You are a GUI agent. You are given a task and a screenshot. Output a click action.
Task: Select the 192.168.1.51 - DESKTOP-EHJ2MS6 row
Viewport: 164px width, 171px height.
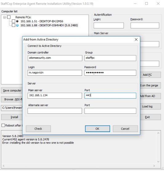[x=42, y=21]
